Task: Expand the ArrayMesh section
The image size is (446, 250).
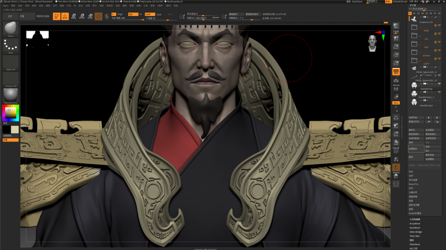Action: pyautogui.click(x=415, y=224)
